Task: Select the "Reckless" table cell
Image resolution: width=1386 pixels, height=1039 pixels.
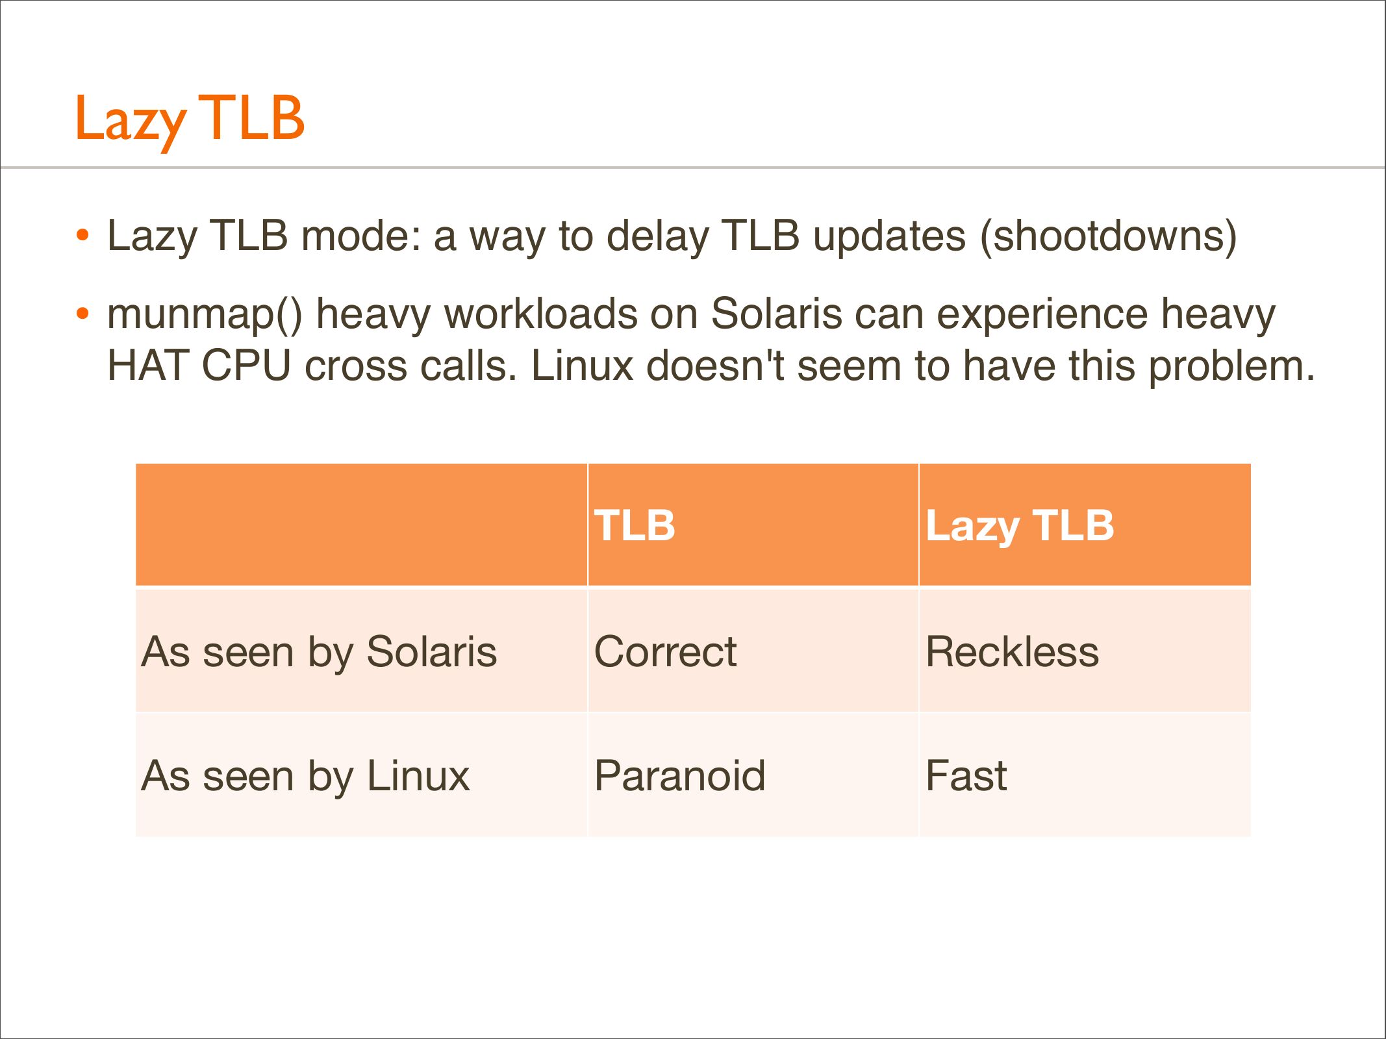Action: [x=1012, y=651]
